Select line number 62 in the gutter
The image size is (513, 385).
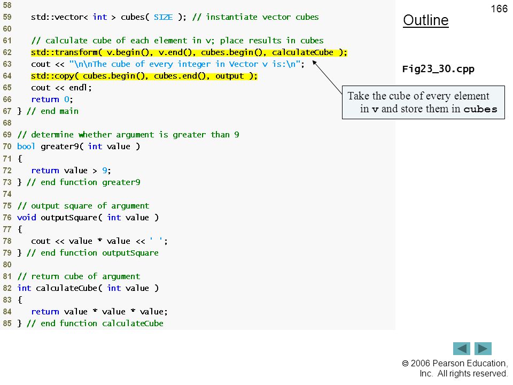coord(7,52)
